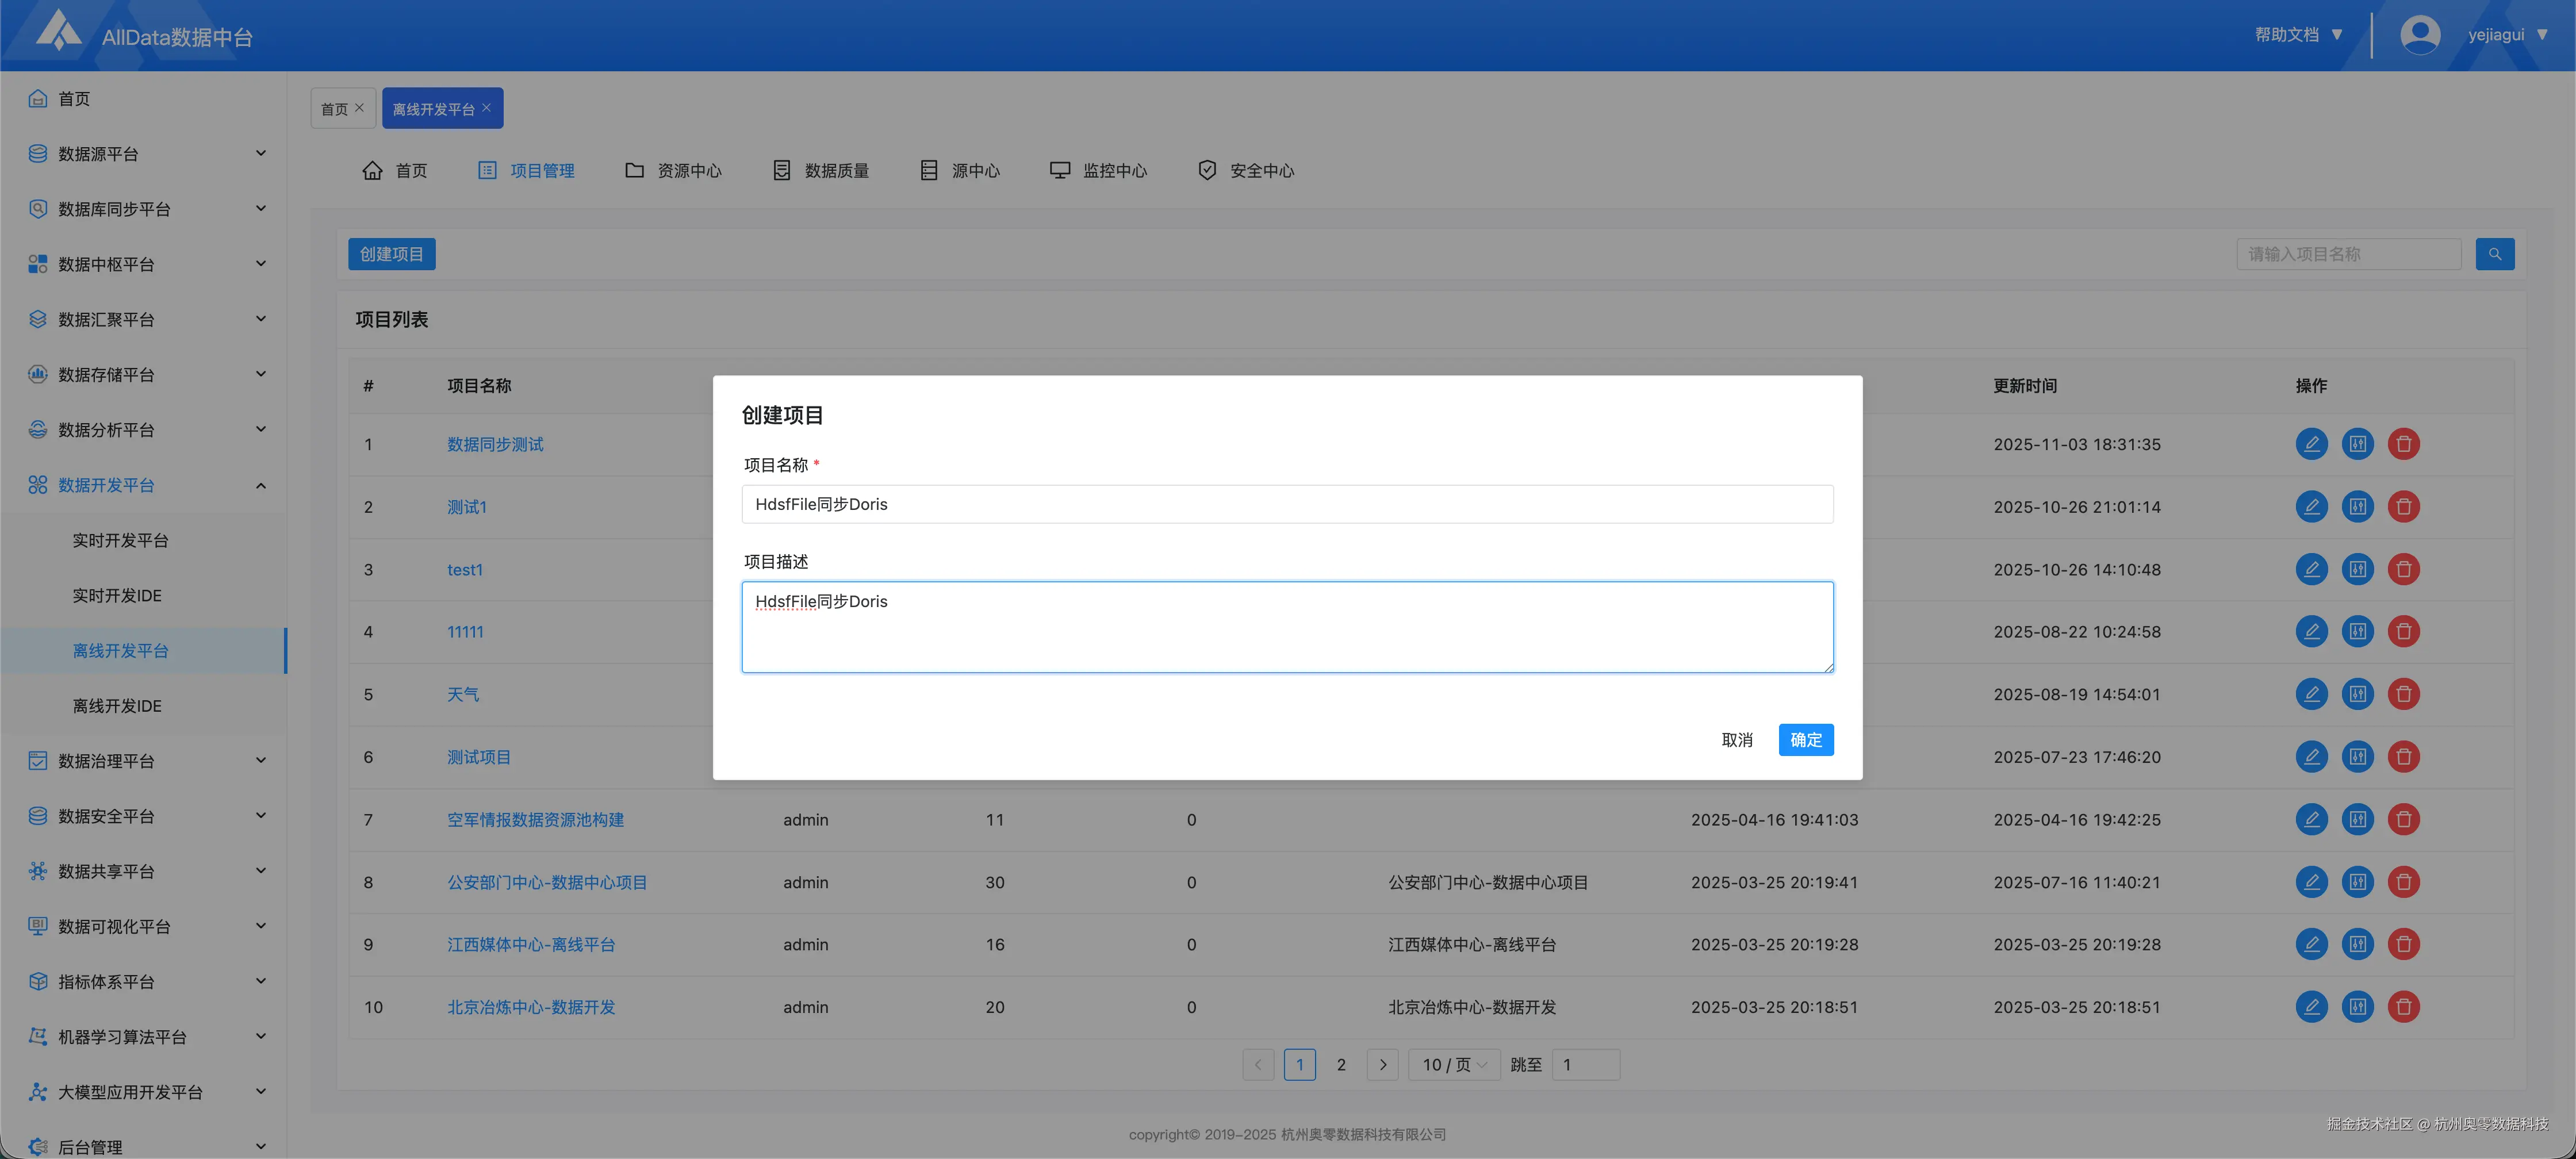This screenshot has width=2576, height=1159.
Task: Click the 首页 home icon in sidebar
Action: tap(38, 98)
